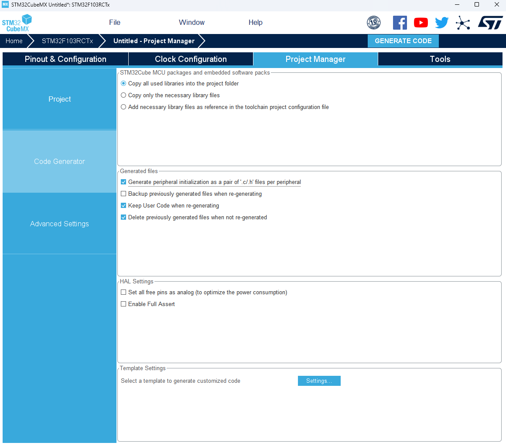Click the 'Generated files' group label

coord(139,171)
